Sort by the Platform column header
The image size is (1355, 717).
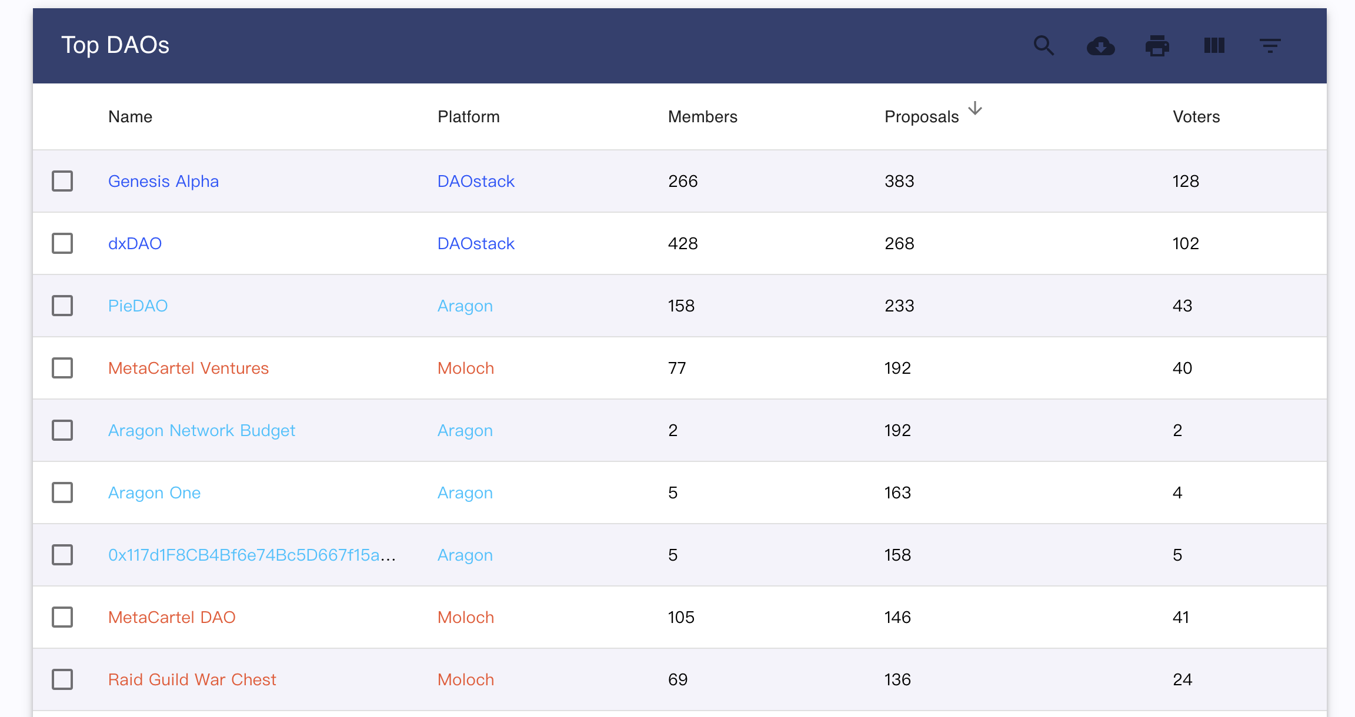[468, 116]
